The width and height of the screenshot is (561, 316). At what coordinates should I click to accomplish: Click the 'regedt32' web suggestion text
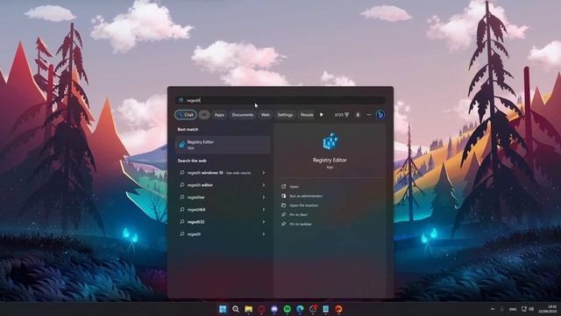[195, 222]
